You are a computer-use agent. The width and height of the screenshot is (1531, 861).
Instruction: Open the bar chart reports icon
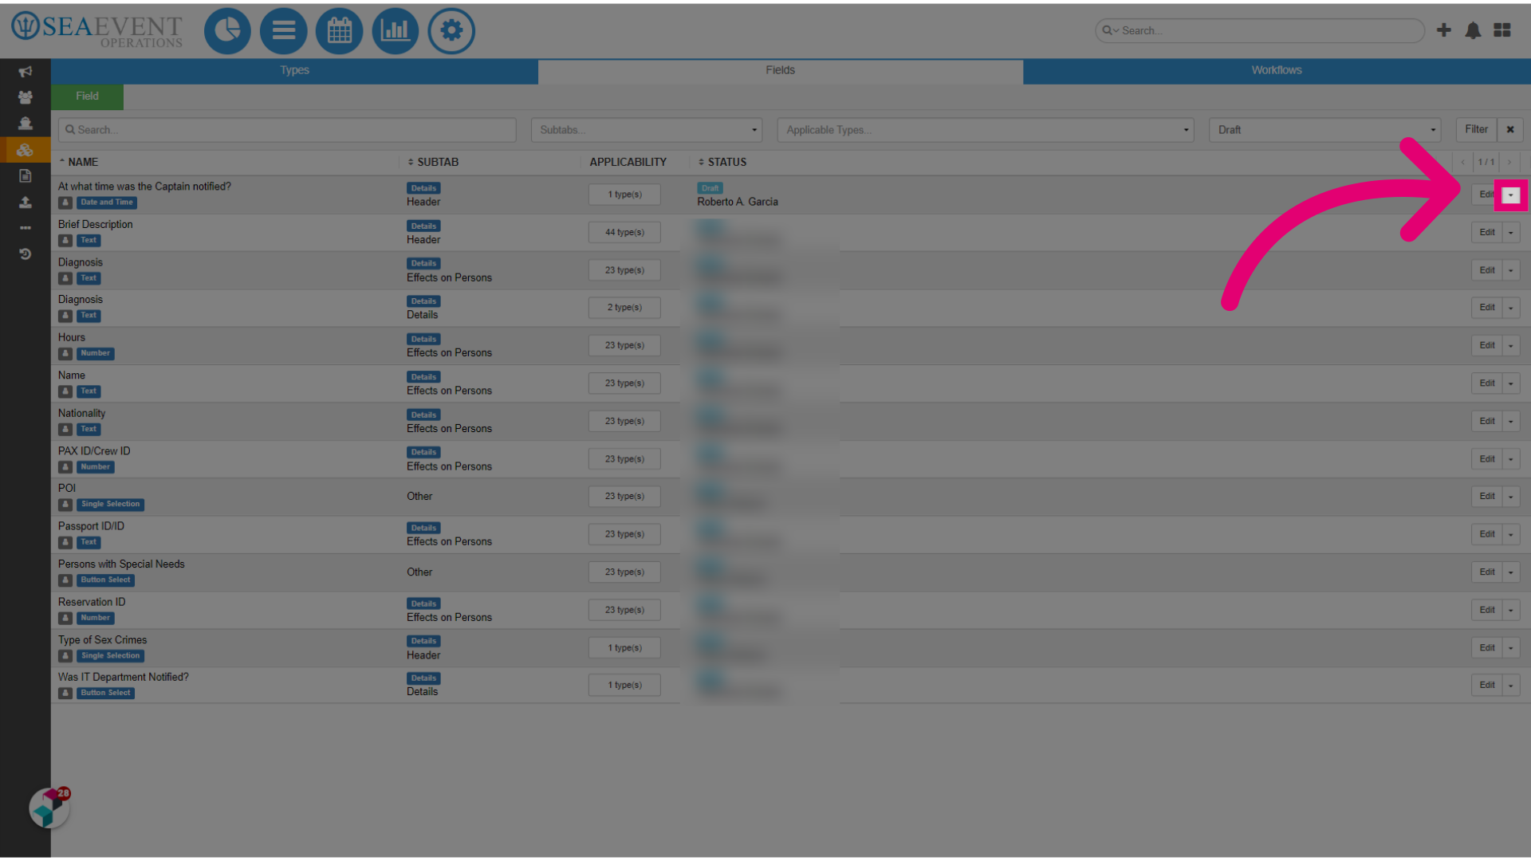(x=396, y=31)
